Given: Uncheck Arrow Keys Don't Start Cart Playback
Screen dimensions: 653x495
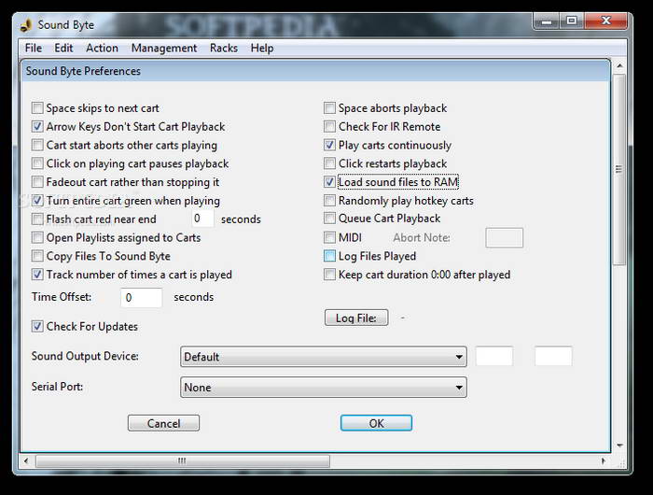Looking at the screenshot, I should coord(37,127).
